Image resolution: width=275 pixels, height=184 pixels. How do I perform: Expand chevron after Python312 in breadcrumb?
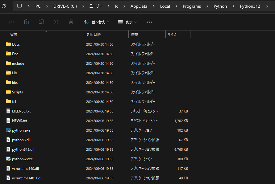pyautogui.click(x=267, y=6)
